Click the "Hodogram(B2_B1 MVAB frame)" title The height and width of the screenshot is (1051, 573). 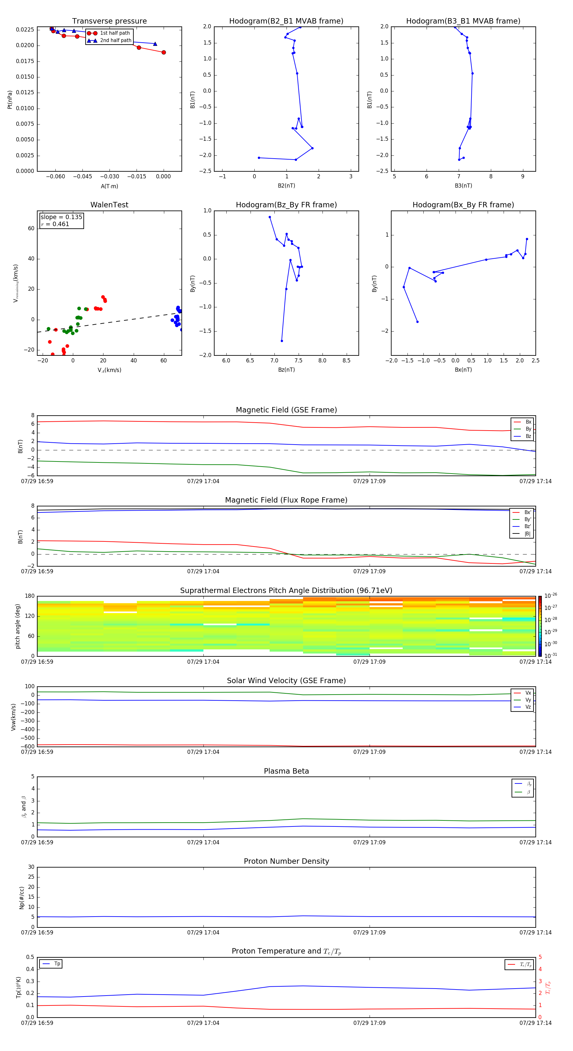pos(286,21)
